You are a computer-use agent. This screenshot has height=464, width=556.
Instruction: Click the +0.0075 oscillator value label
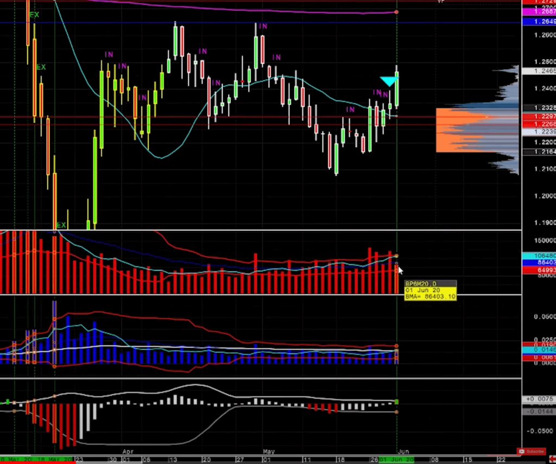click(538, 399)
